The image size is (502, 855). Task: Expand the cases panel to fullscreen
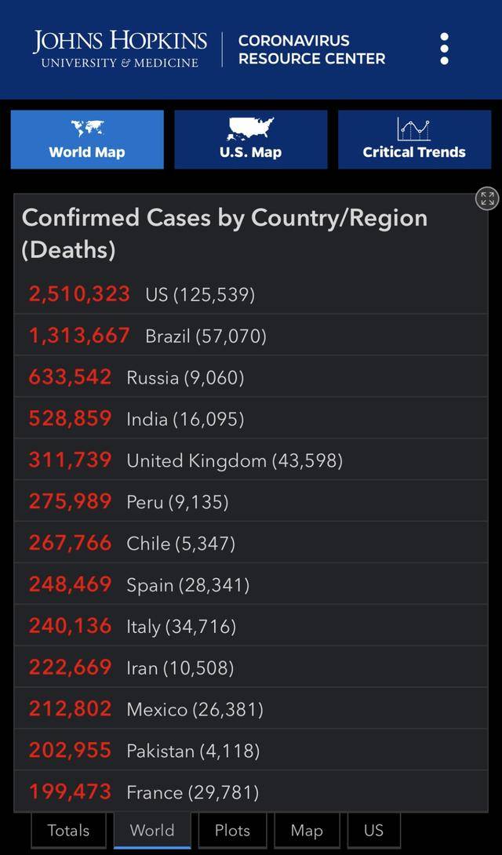[x=487, y=198]
